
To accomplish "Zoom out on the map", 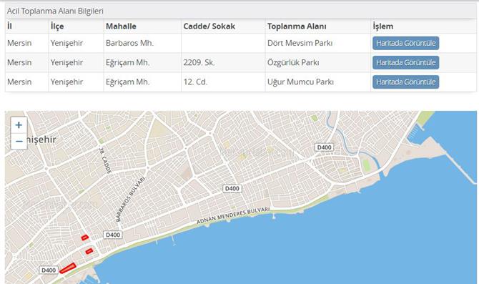I will 19,141.
